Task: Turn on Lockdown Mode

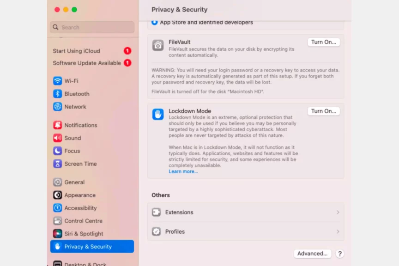Action: pos(323,111)
